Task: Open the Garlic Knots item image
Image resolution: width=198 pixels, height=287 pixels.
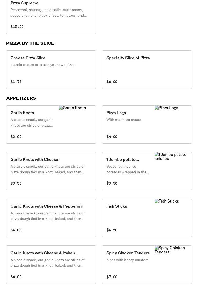Action: tap(72, 108)
